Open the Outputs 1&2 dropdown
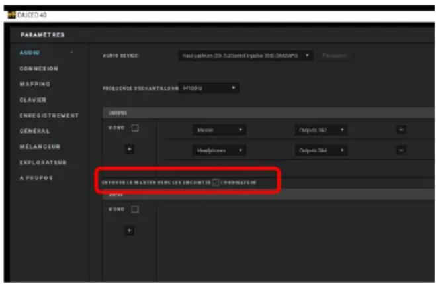Viewport: 436px width, 284px height. 321,130
